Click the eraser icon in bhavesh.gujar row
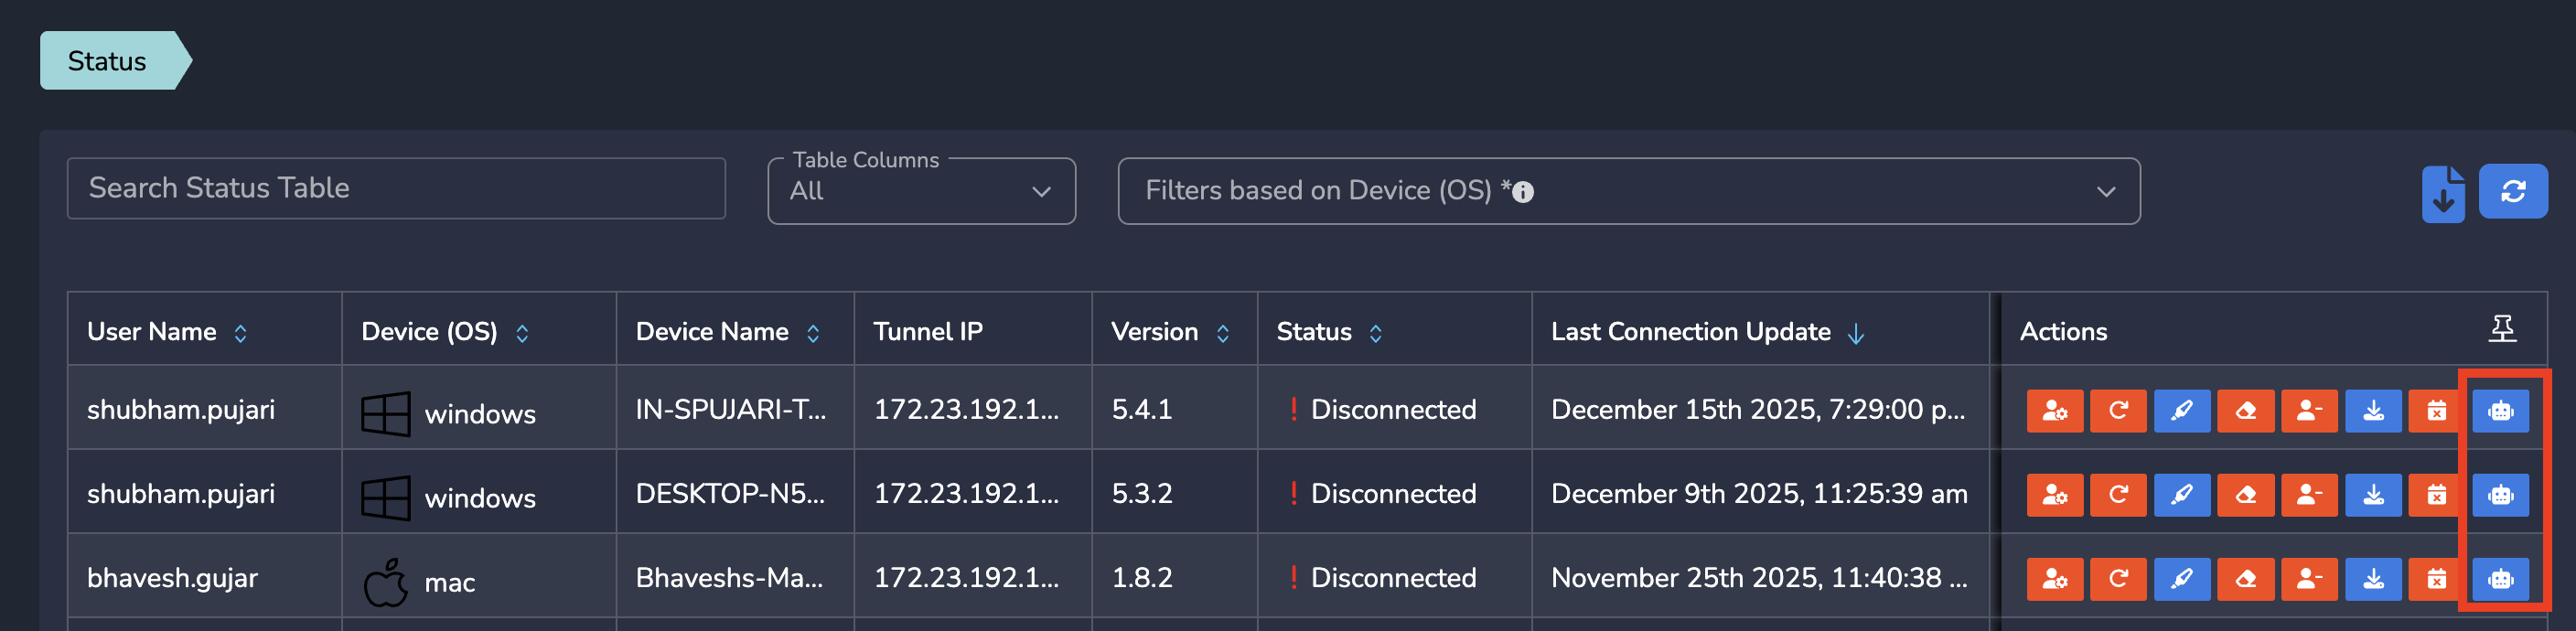2576x631 pixels. 2245,579
